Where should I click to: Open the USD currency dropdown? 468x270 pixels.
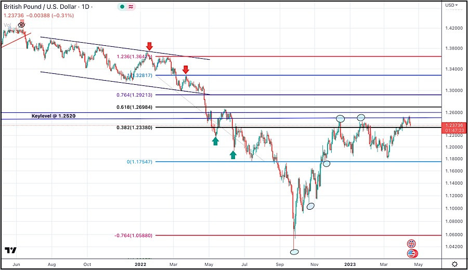[451, 5]
